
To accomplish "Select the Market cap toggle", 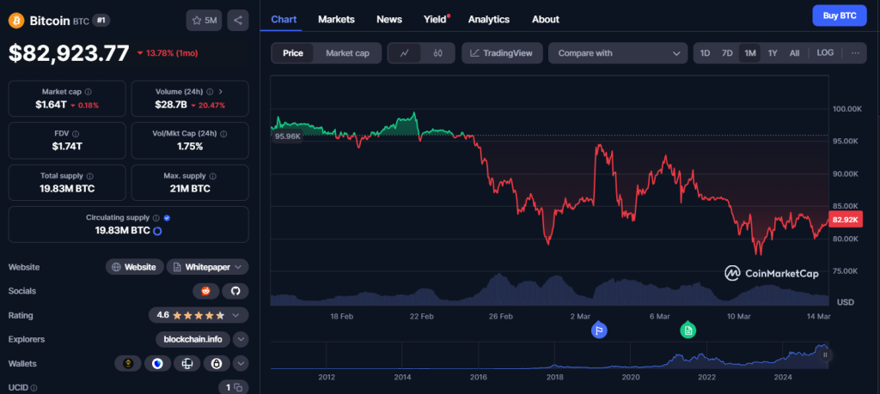I will pyautogui.click(x=347, y=53).
